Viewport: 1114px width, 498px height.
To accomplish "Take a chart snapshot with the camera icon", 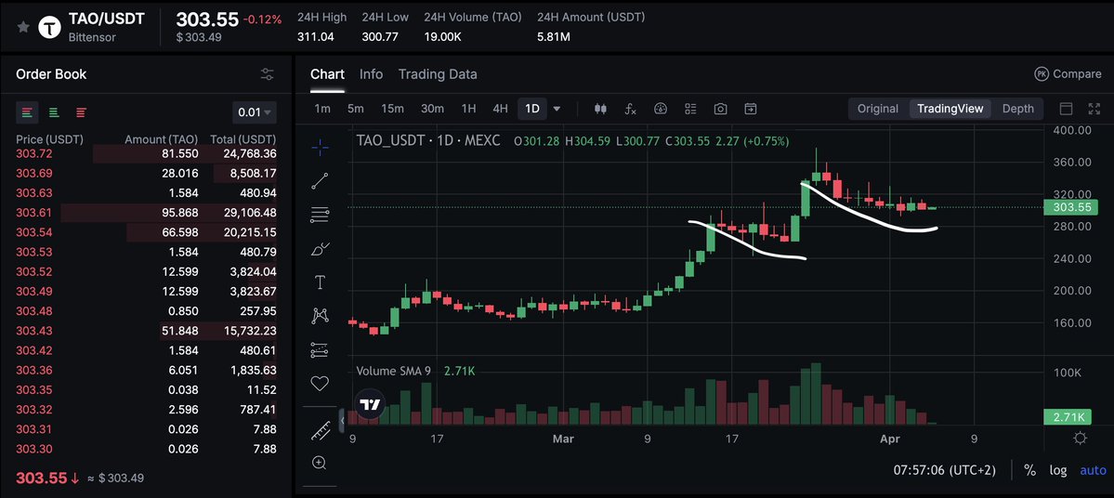I will [x=720, y=109].
